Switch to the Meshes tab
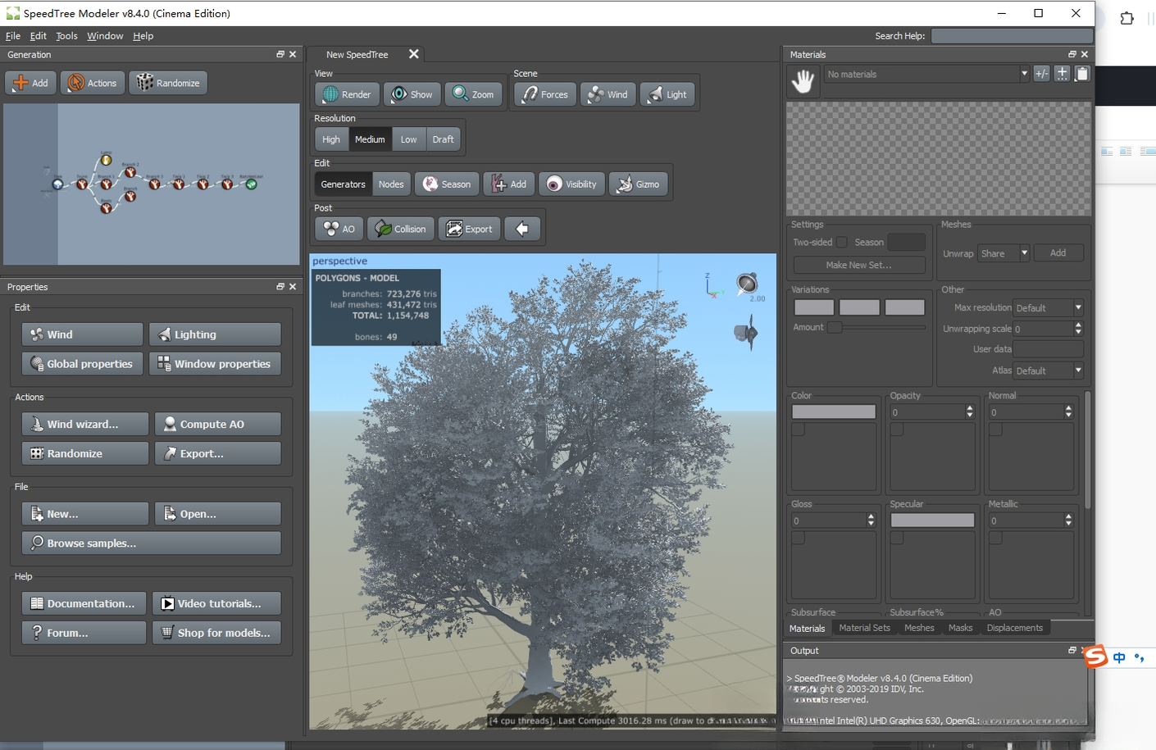Screen dimensions: 1156x750 (x=919, y=628)
